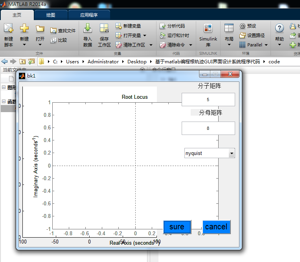Expand the 新建 dropdown arrow
300x262 pixels.
point(24,45)
